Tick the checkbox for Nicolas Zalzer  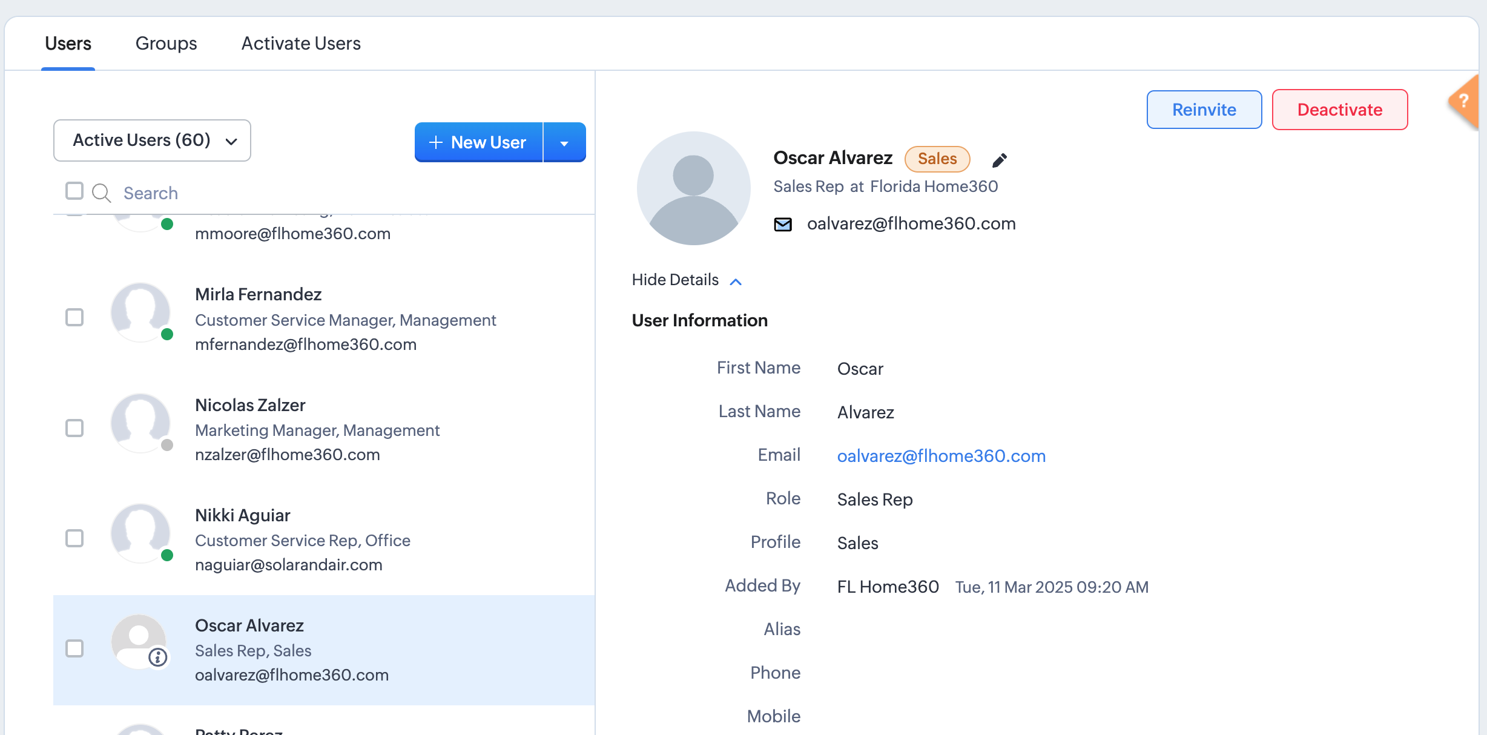point(74,428)
